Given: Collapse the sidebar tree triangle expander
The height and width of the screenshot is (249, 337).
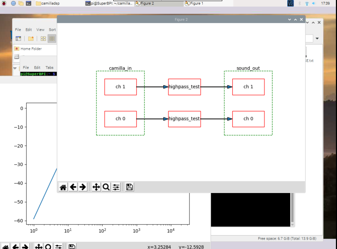Looking at the screenshot, I should coord(15,68).
